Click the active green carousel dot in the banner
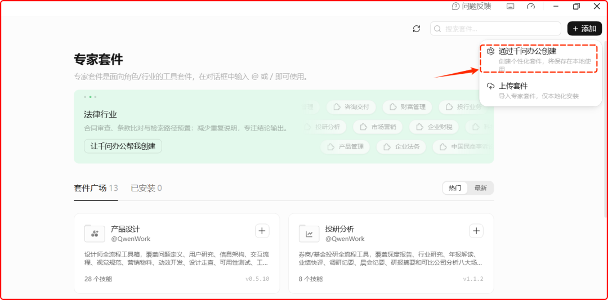The image size is (608, 300). [x=90, y=97]
